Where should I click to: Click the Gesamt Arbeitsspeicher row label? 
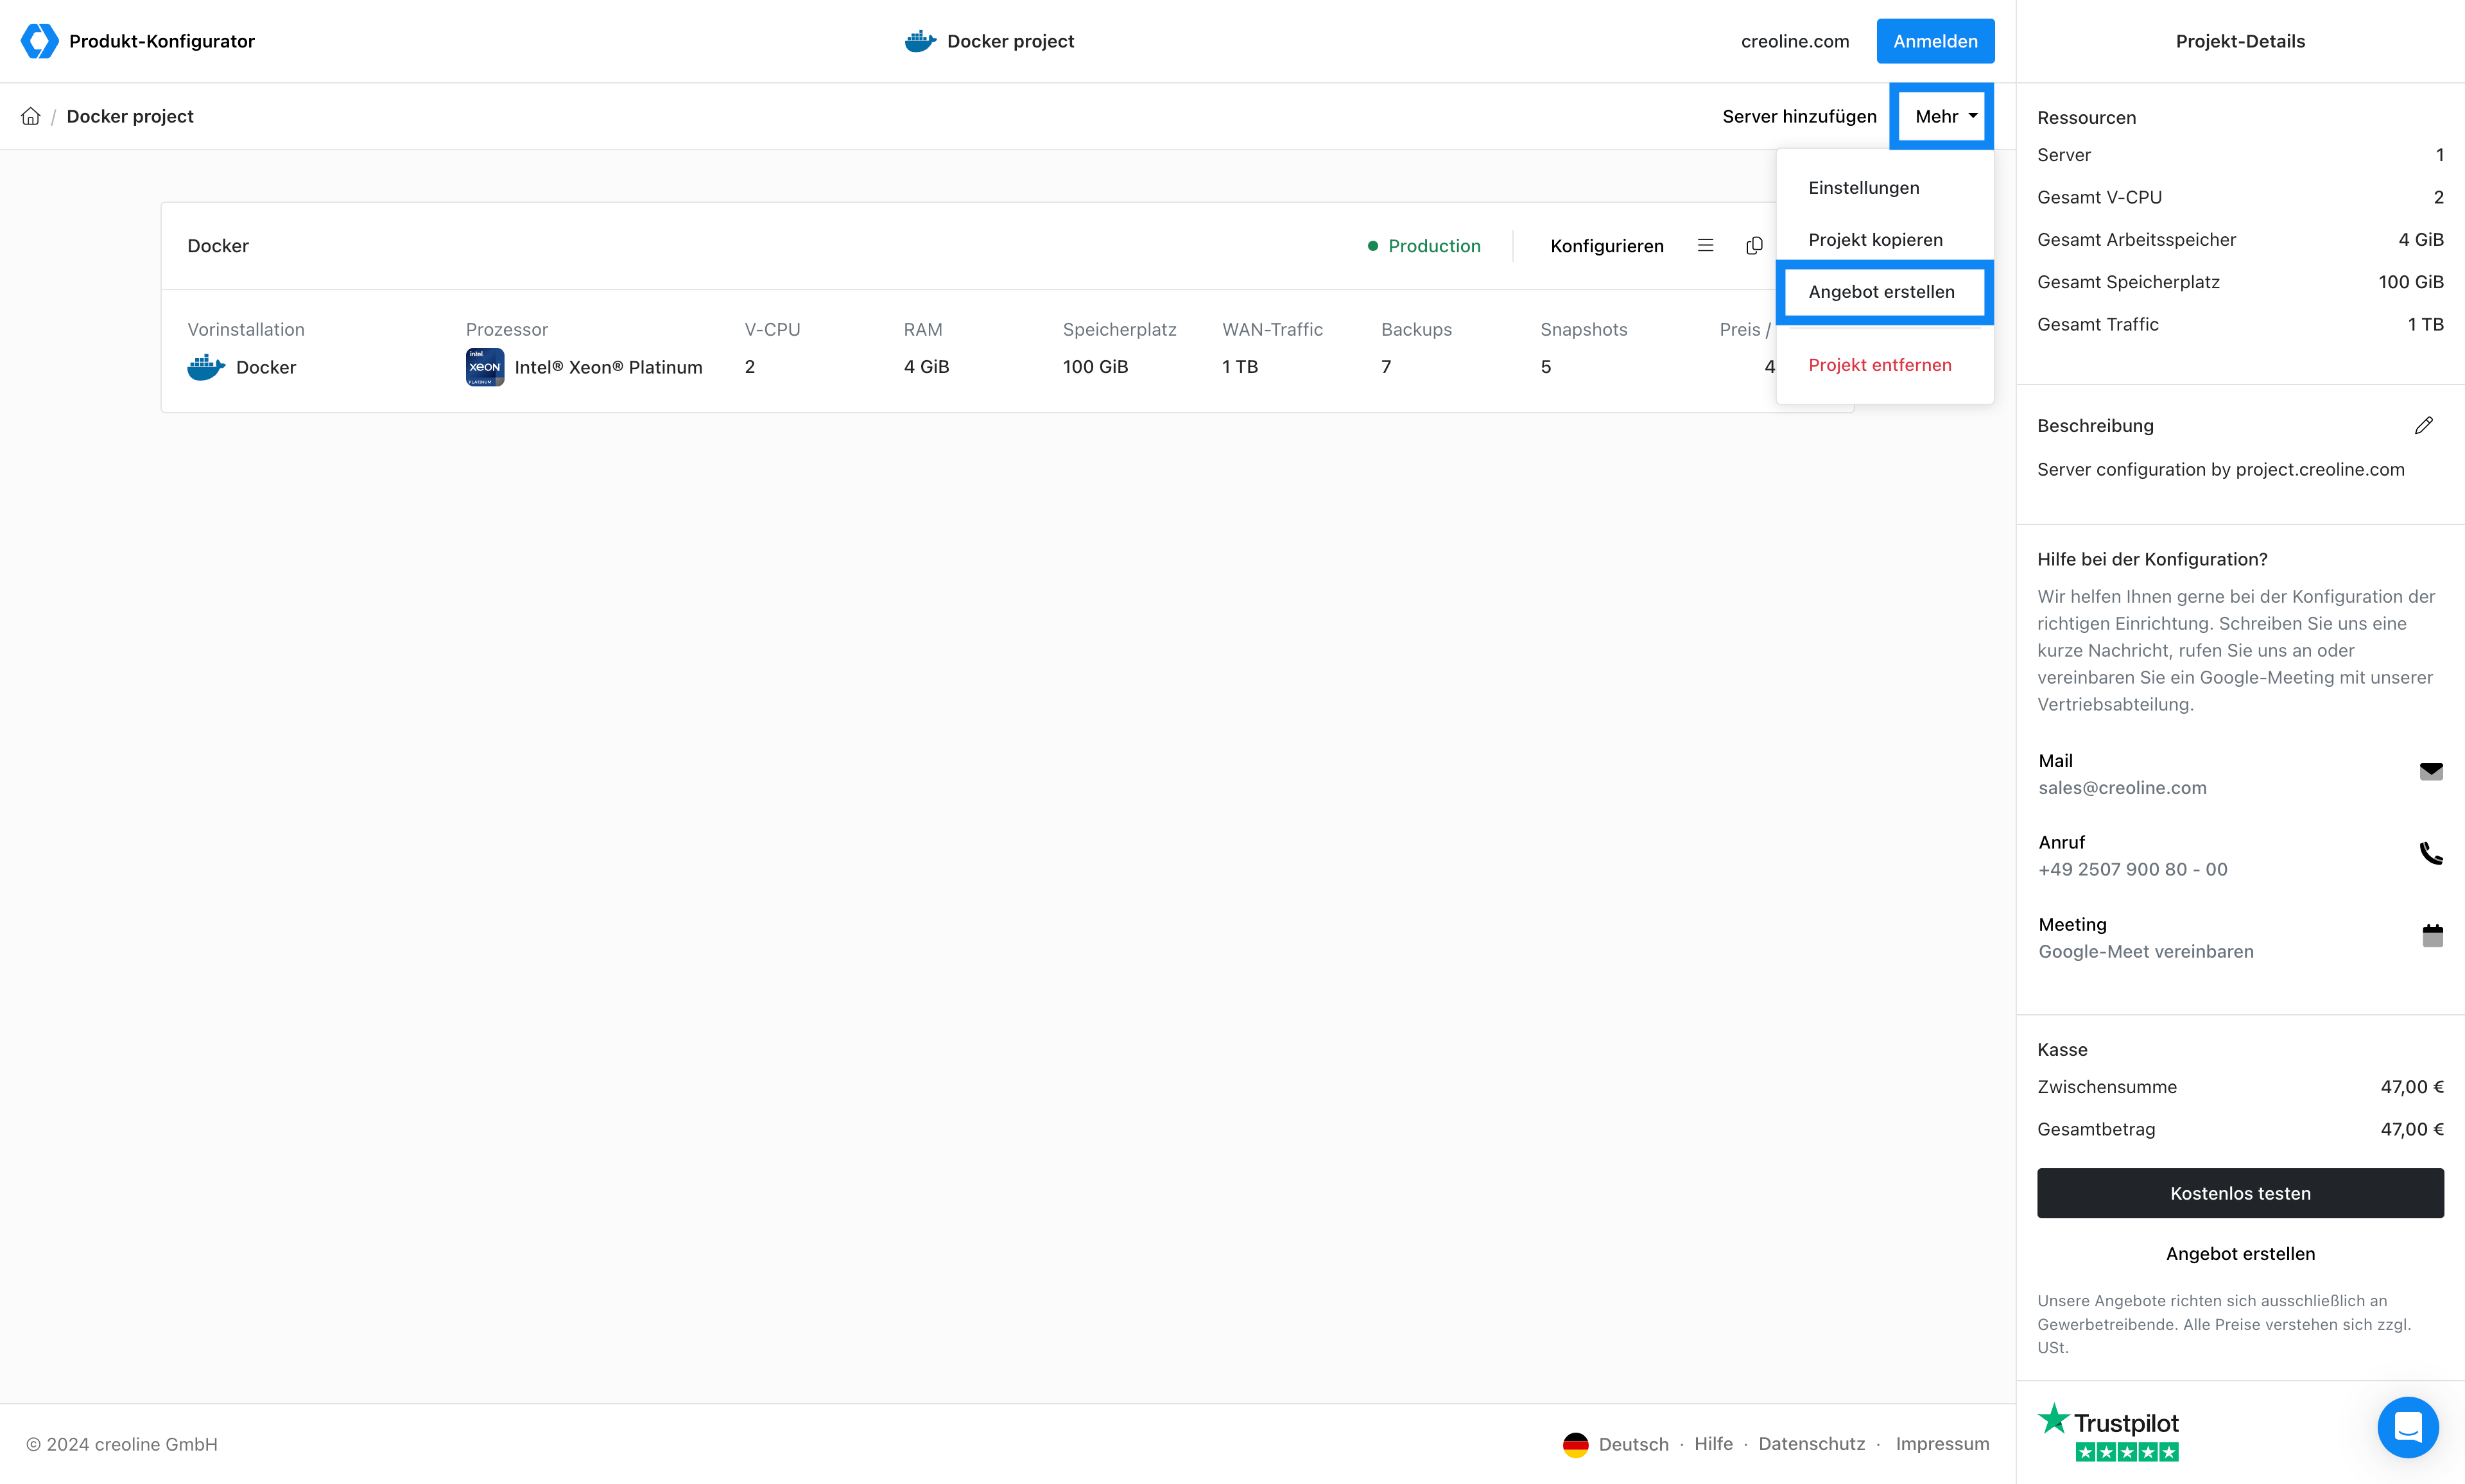tap(2136, 240)
